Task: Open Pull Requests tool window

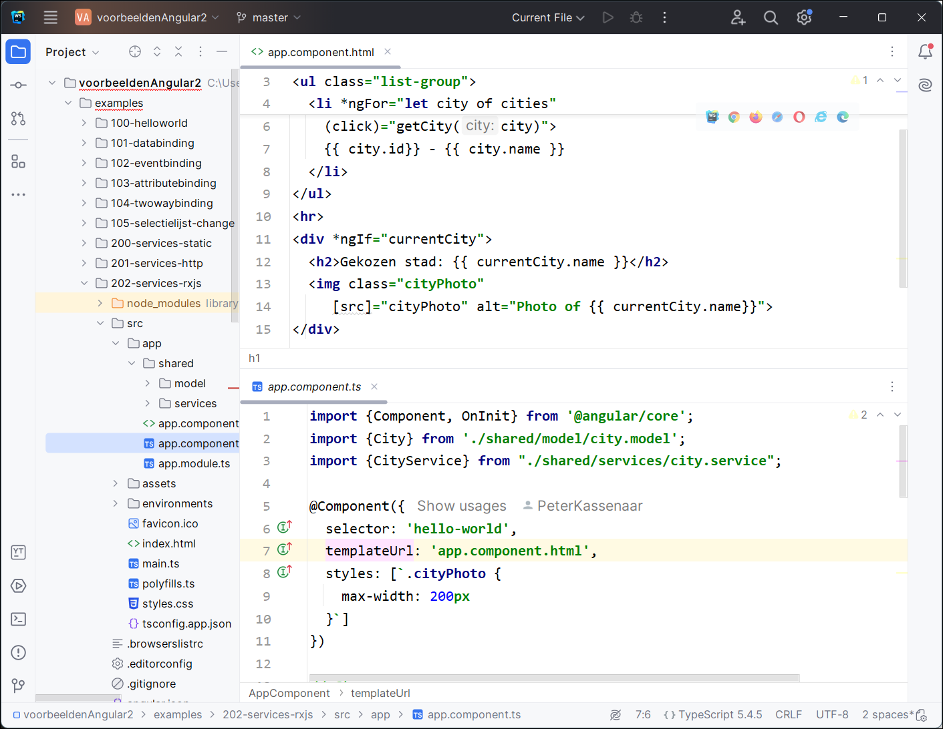Action: click(19, 119)
